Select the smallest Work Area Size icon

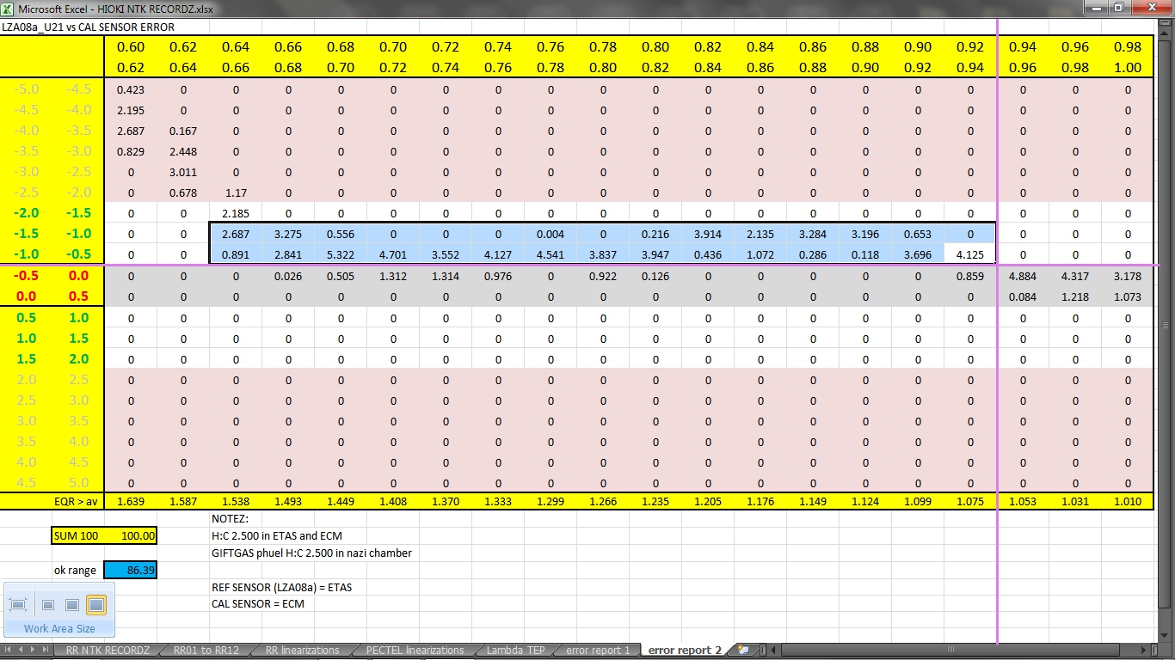point(48,605)
